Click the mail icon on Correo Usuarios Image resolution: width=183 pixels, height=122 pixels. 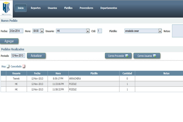pyautogui.click(x=154, y=56)
